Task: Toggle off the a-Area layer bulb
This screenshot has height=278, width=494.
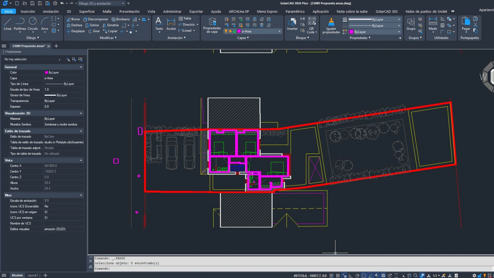Action: point(226,31)
